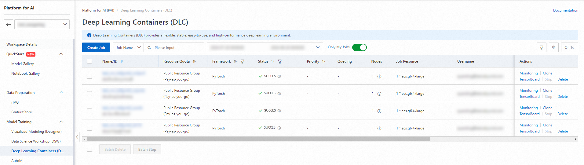Click the back arrow icon in sidebar
The height and width of the screenshot is (165, 584).
[x=9, y=24]
